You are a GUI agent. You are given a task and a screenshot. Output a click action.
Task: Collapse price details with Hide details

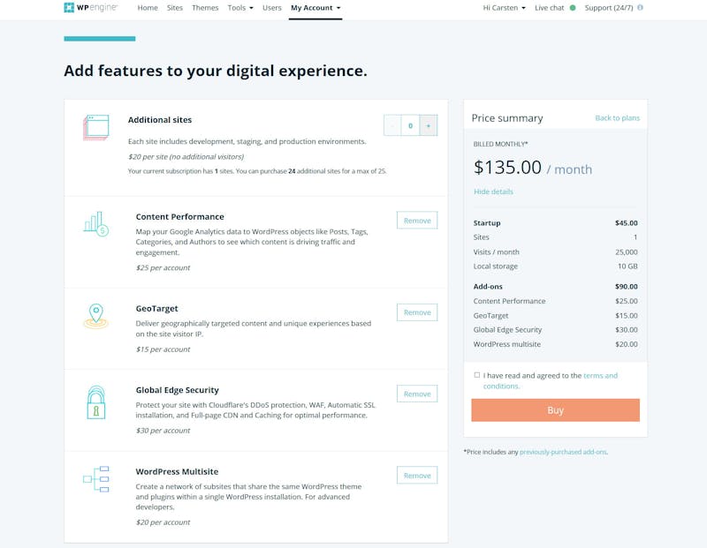click(493, 191)
